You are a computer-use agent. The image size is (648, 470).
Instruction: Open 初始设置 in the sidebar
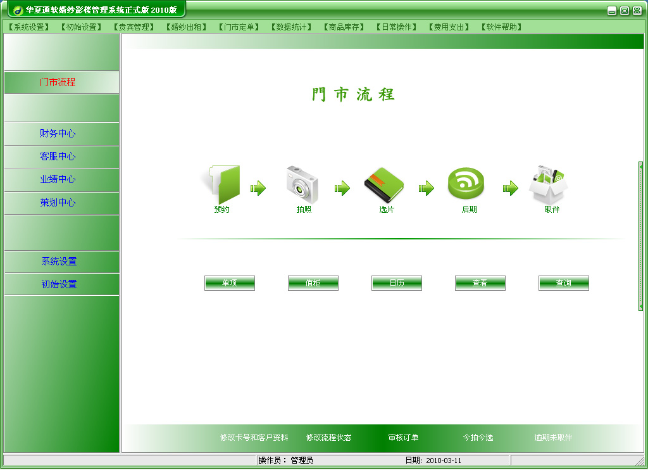coord(61,284)
